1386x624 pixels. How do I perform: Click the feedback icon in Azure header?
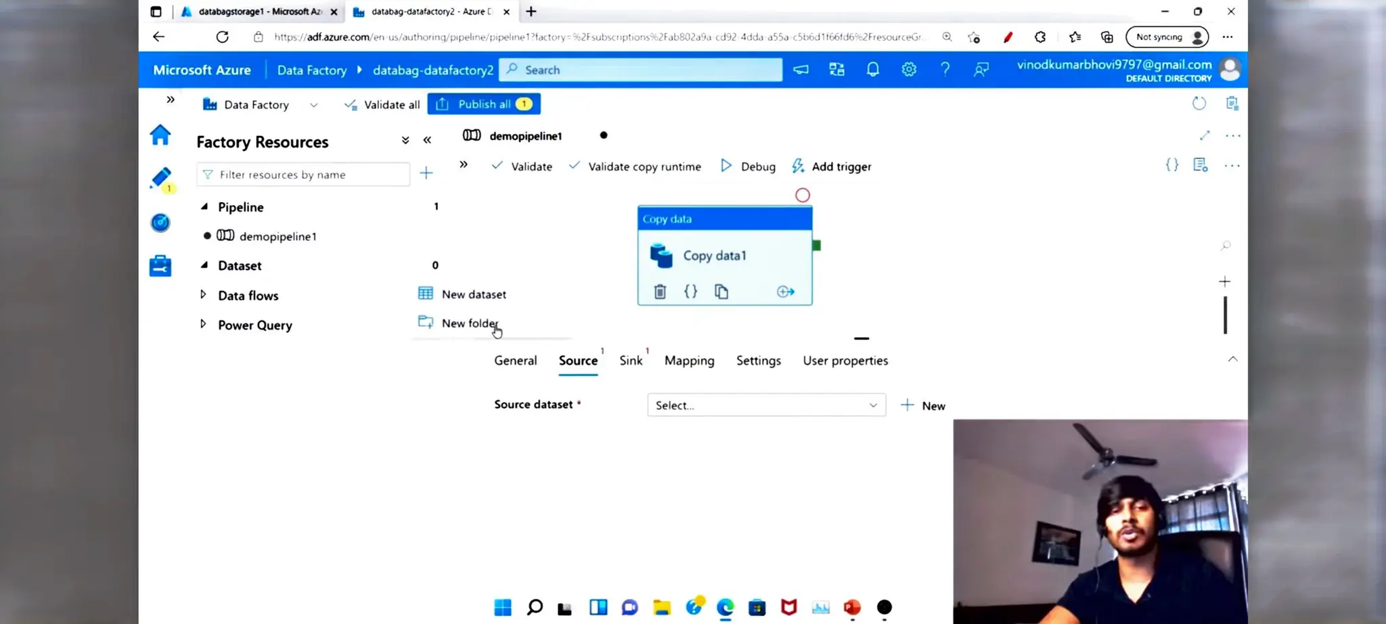coord(981,69)
